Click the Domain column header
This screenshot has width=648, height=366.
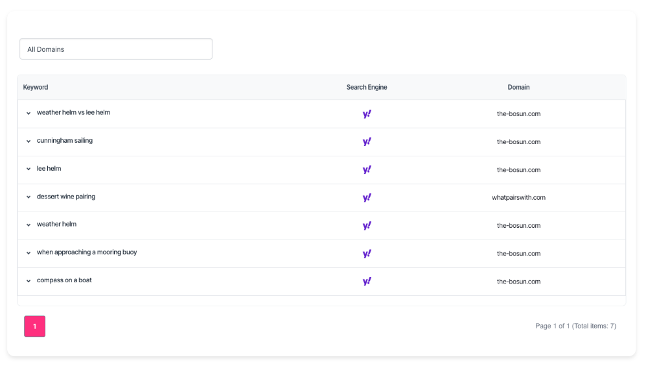coord(518,87)
